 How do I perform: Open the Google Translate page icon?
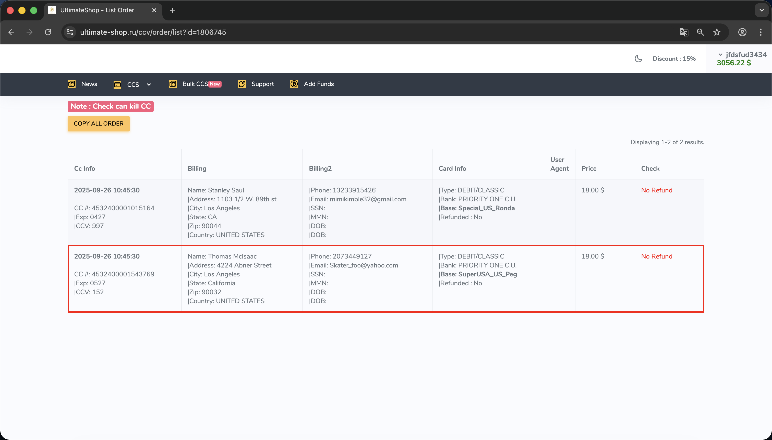coord(684,32)
